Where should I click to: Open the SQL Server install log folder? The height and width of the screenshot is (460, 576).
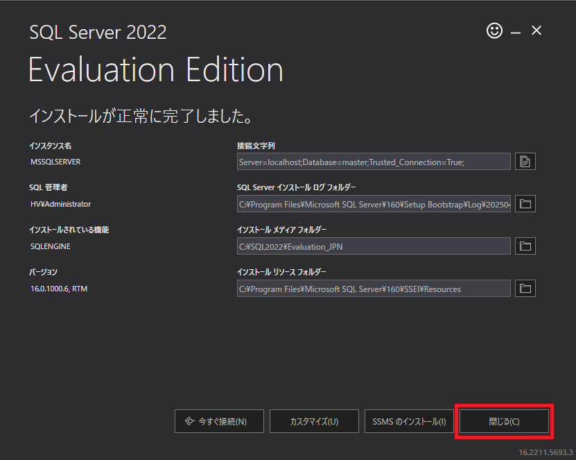525,204
